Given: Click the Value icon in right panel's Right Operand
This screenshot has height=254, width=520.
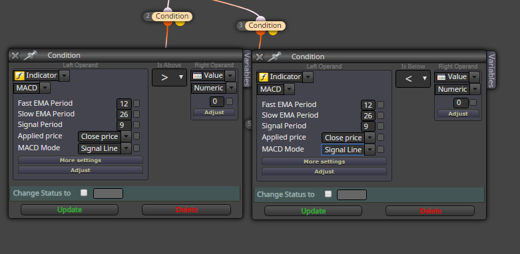Looking at the screenshot, I should [x=441, y=77].
